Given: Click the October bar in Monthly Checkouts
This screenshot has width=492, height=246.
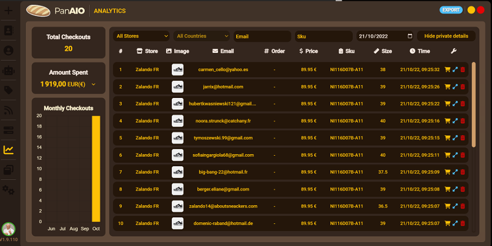Looking at the screenshot, I should (96, 169).
